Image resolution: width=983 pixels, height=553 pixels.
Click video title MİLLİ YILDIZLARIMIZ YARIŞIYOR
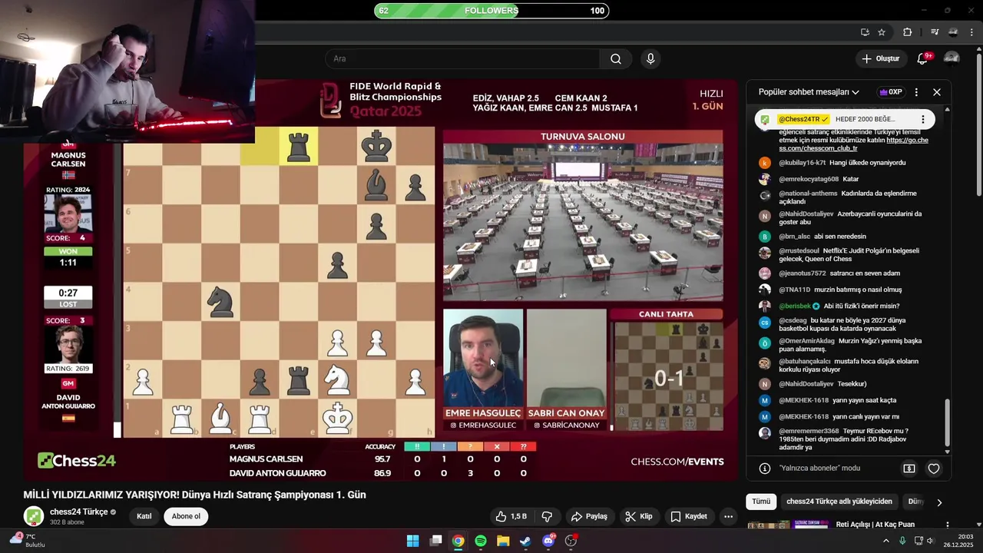[x=194, y=495]
